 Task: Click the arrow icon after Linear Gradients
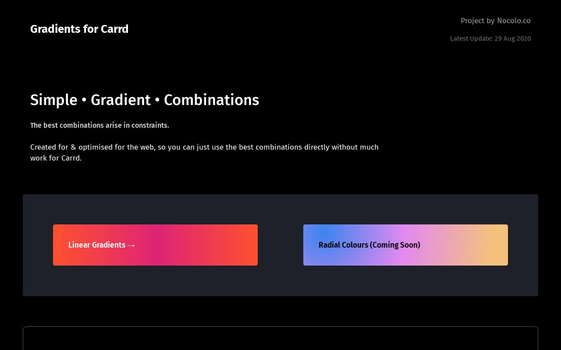pyautogui.click(x=131, y=245)
